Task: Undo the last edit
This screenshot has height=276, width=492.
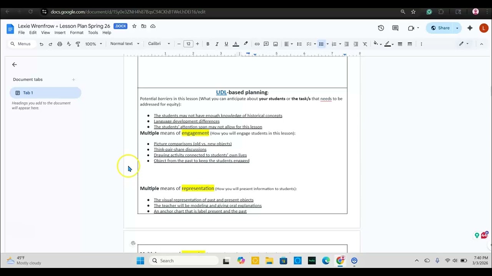Action: click(41, 44)
